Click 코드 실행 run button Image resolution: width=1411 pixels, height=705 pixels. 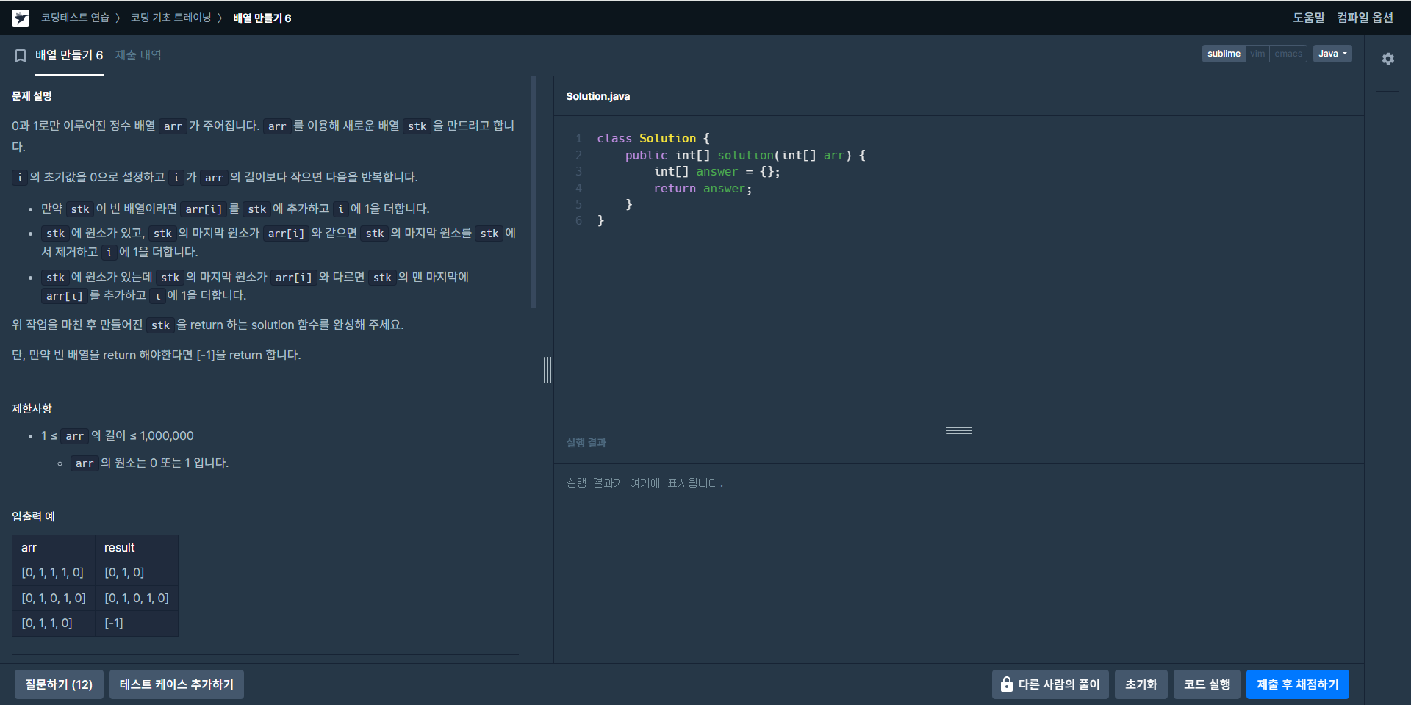1207,684
